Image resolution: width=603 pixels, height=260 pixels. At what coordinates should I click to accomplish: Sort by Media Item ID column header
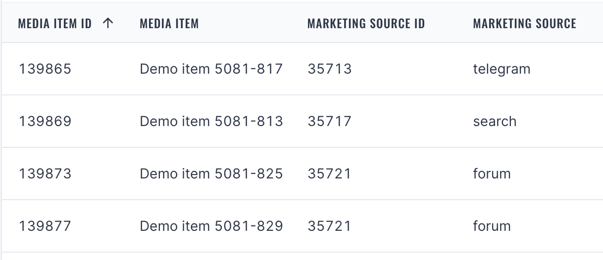[55, 23]
